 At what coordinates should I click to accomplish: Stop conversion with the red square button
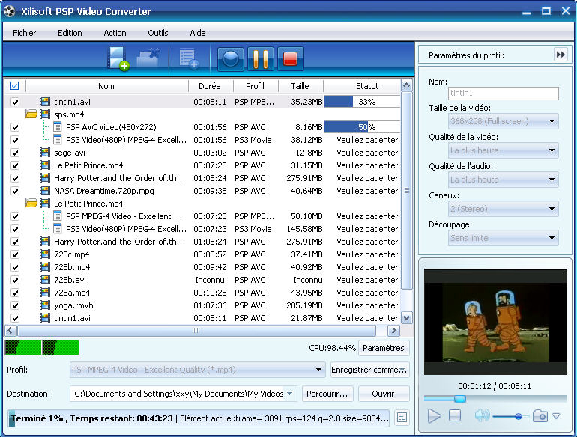290,59
